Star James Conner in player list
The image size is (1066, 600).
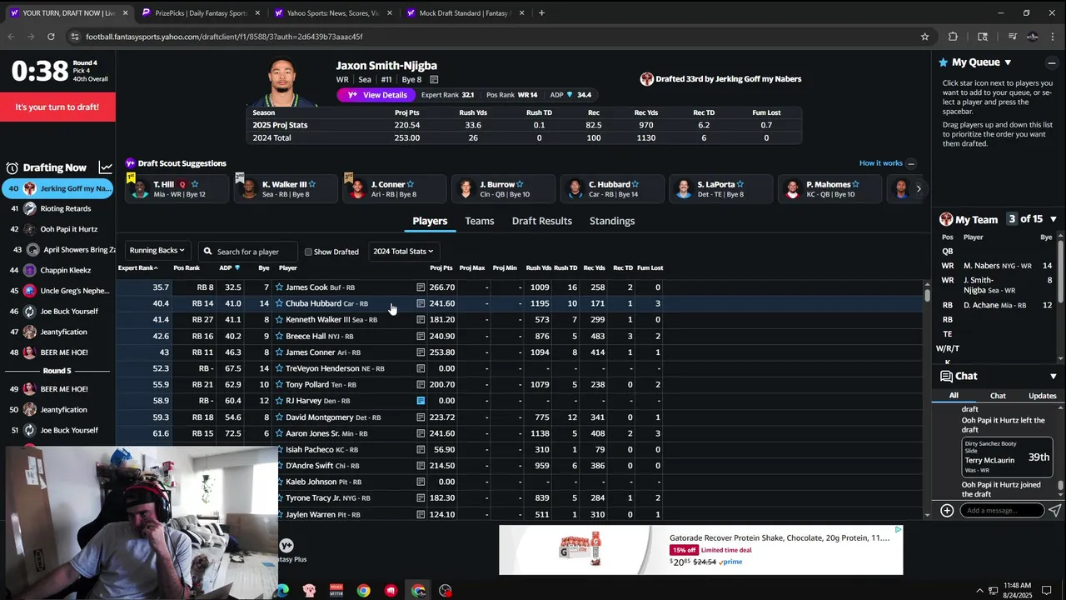coord(279,352)
